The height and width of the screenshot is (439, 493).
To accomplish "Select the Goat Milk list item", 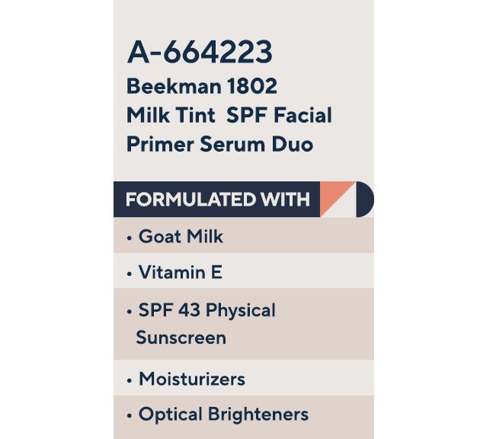I will 181,236.
